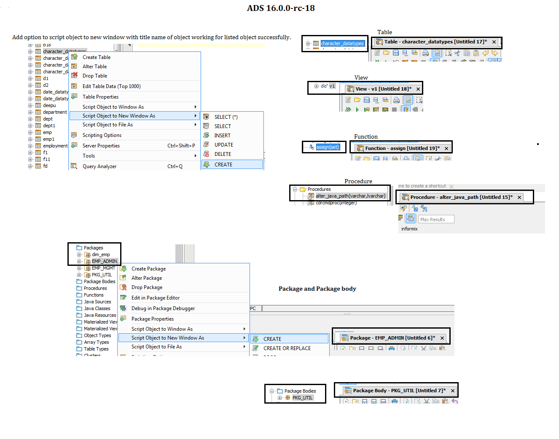
Task: Click Print icon in View - v1 toolbar
Action: [x=396, y=100]
